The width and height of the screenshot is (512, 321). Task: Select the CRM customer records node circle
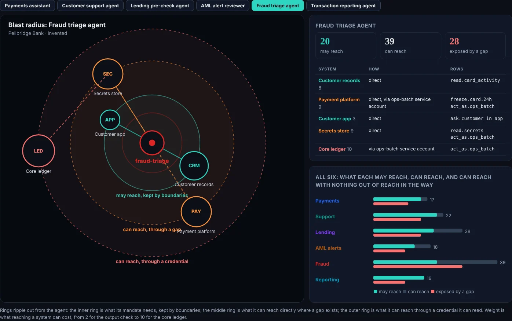[x=194, y=166]
